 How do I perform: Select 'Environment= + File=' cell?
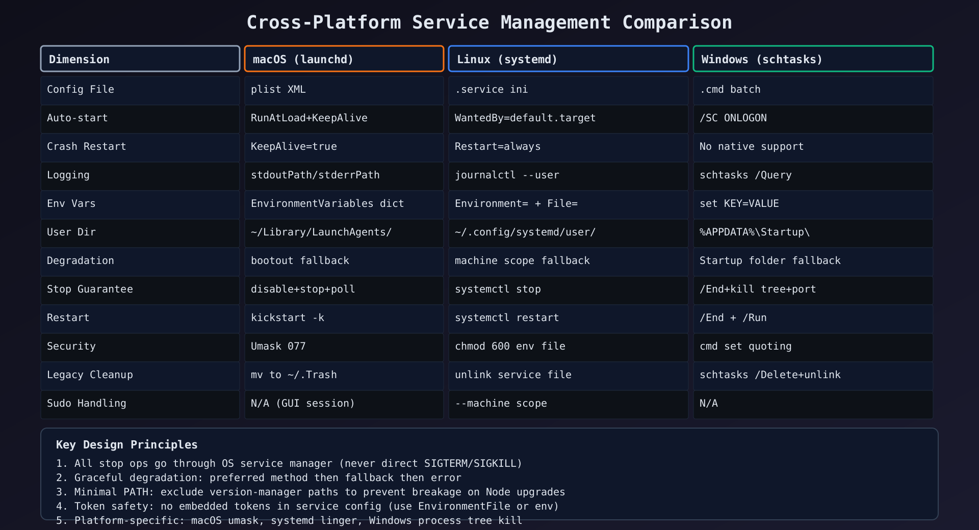569,205
